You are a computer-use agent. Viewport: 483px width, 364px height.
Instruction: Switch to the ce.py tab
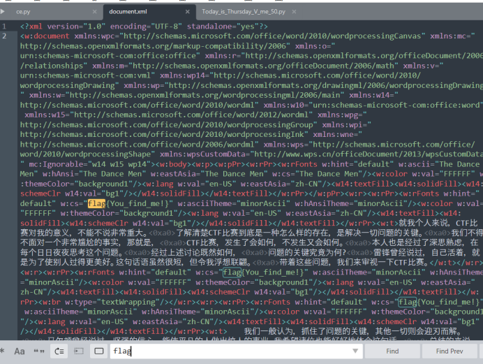24,12
